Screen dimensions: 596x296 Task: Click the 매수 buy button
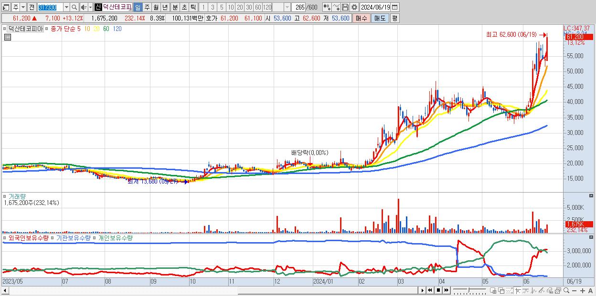tap(362, 18)
